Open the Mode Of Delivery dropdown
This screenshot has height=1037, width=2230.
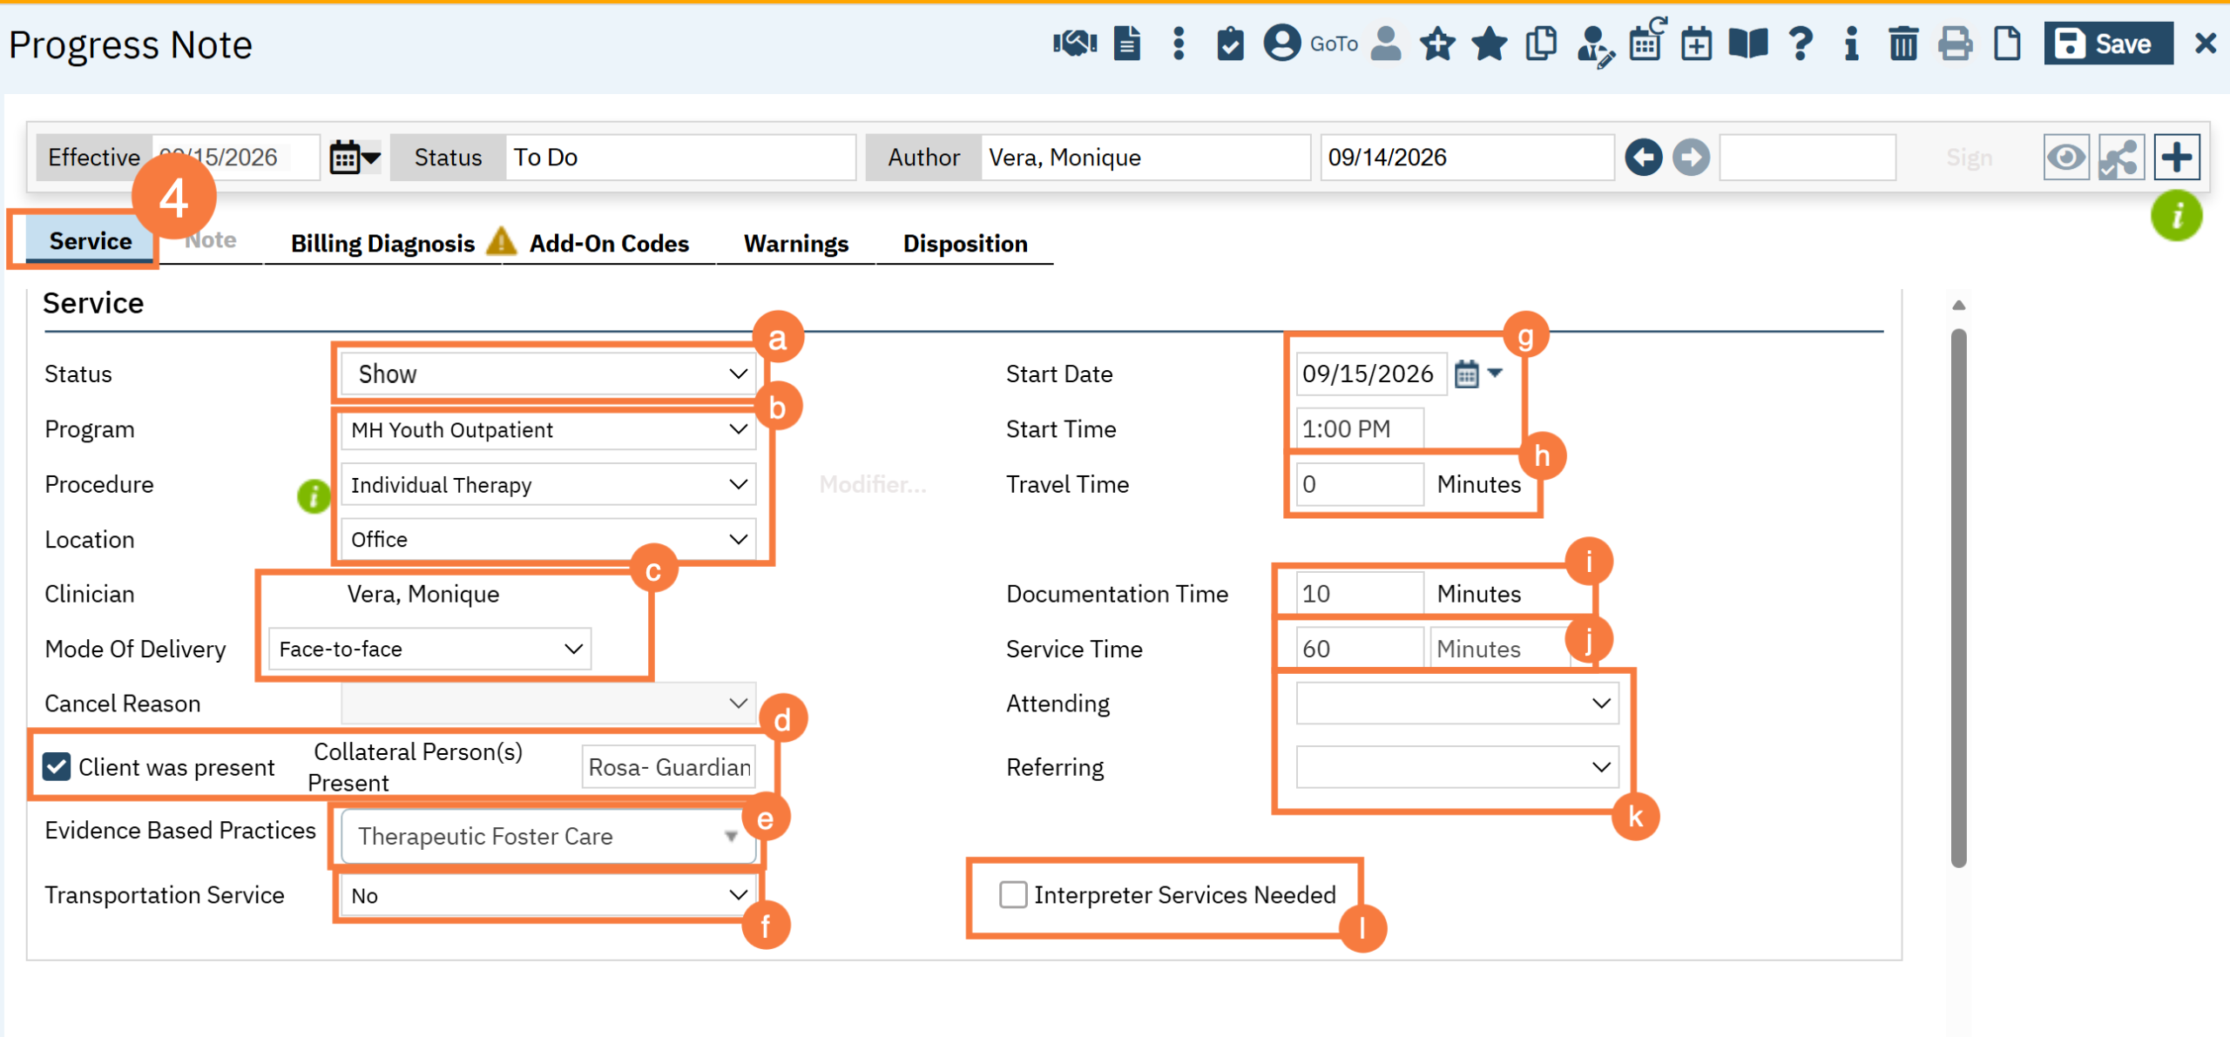click(x=429, y=649)
